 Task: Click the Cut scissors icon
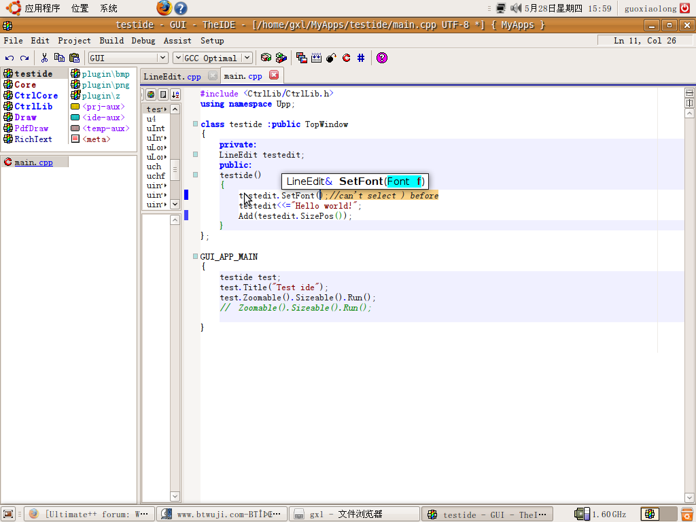[x=45, y=58]
